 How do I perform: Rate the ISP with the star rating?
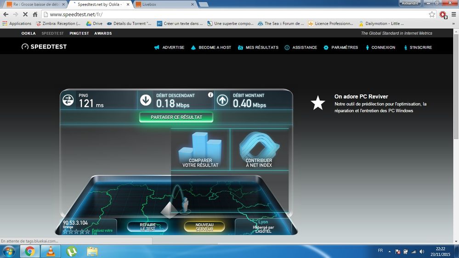(x=76, y=231)
